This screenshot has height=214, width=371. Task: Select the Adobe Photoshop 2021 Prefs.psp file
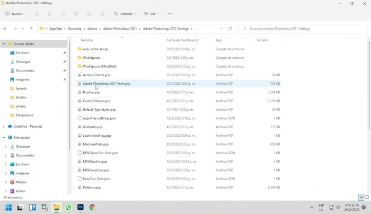click(x=107, y=84)
